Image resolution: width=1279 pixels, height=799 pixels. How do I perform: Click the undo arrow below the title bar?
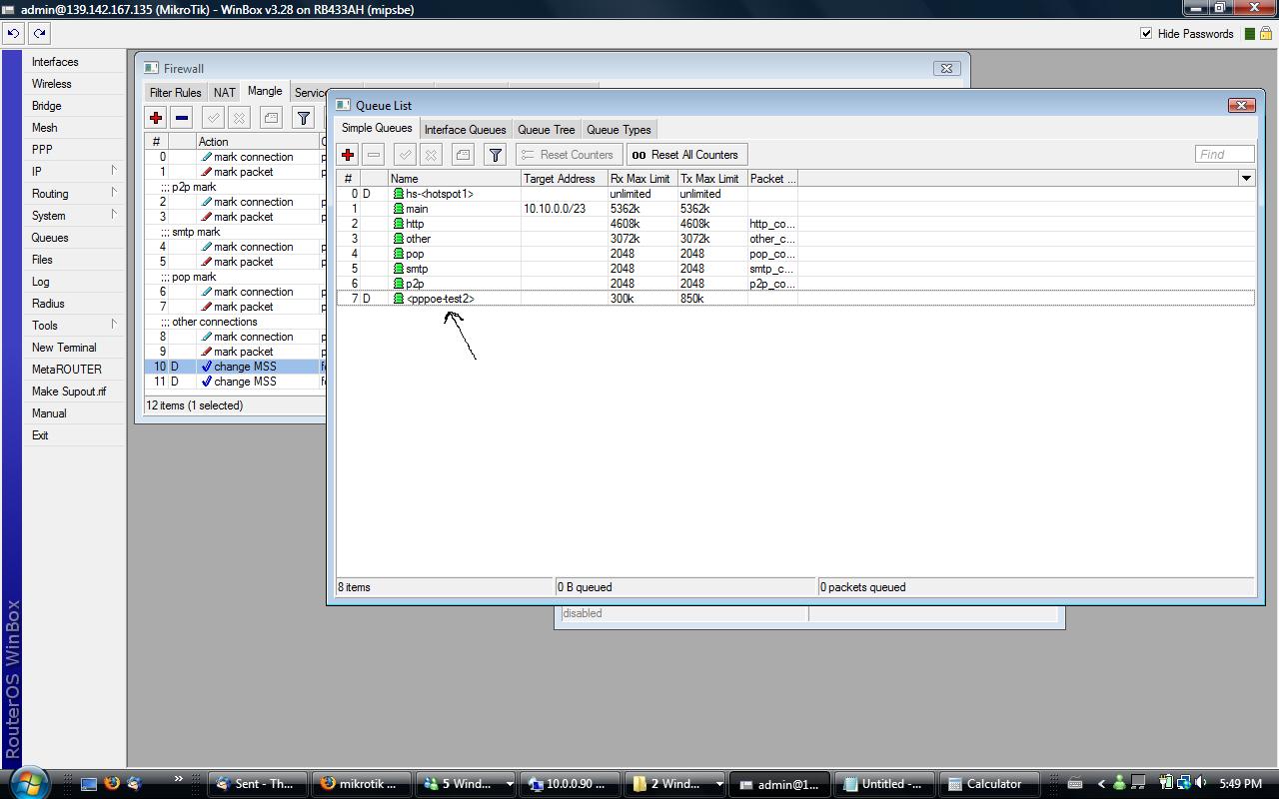13,33
